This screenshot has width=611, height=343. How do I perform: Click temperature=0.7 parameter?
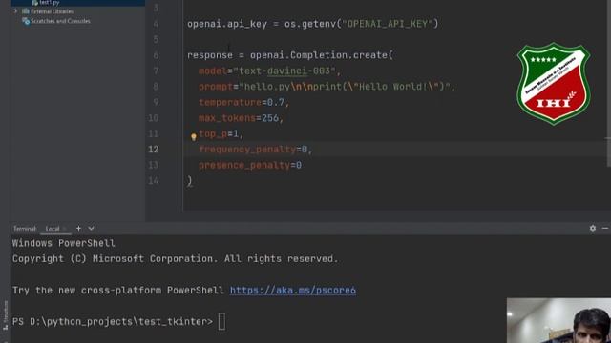pos(244,102)
